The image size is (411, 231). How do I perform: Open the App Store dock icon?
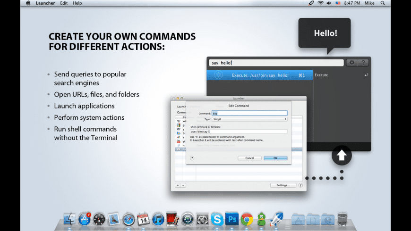pyautogui.click(x=85, y=219)
